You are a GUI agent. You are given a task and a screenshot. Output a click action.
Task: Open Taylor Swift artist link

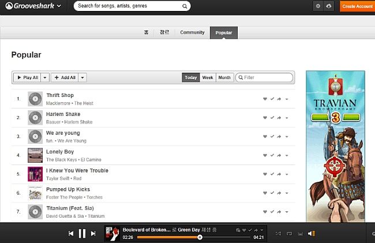(58, 179)
